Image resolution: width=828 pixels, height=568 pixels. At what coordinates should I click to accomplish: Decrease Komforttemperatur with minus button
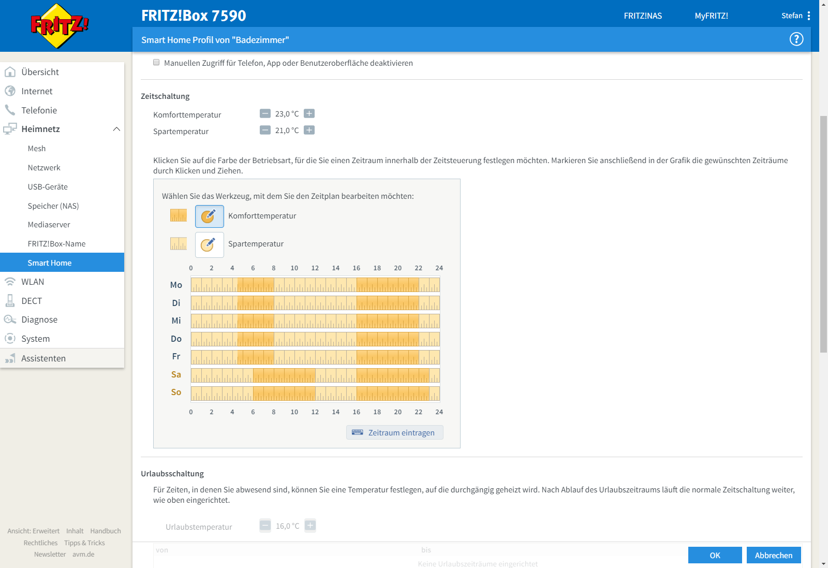click(x=265, y=113)
